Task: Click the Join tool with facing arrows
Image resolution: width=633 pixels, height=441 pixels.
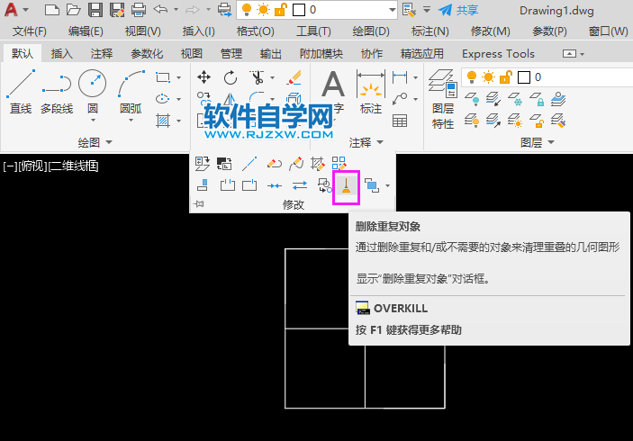Action: tap(275, 185)
